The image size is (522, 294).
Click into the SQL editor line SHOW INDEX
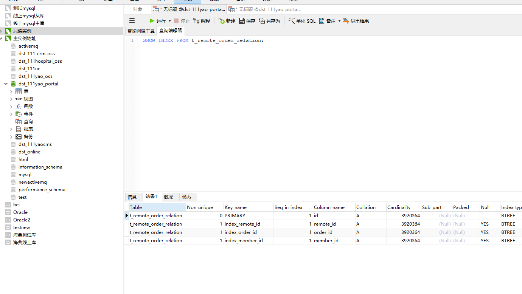tap(203, 40)
